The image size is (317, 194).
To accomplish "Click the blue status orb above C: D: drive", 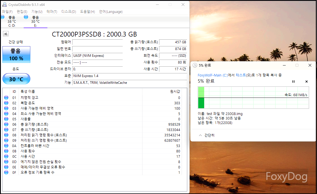I will 3,17.
